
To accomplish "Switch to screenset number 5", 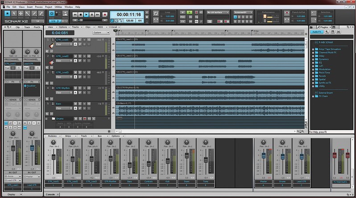I will tap(251, 17).
